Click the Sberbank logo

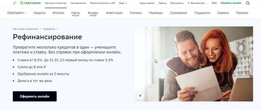point(30,3)
